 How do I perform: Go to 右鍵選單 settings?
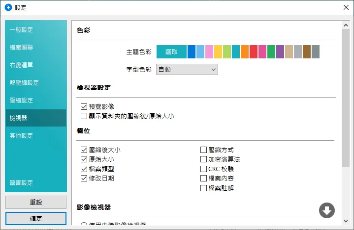tap(36, 65)
